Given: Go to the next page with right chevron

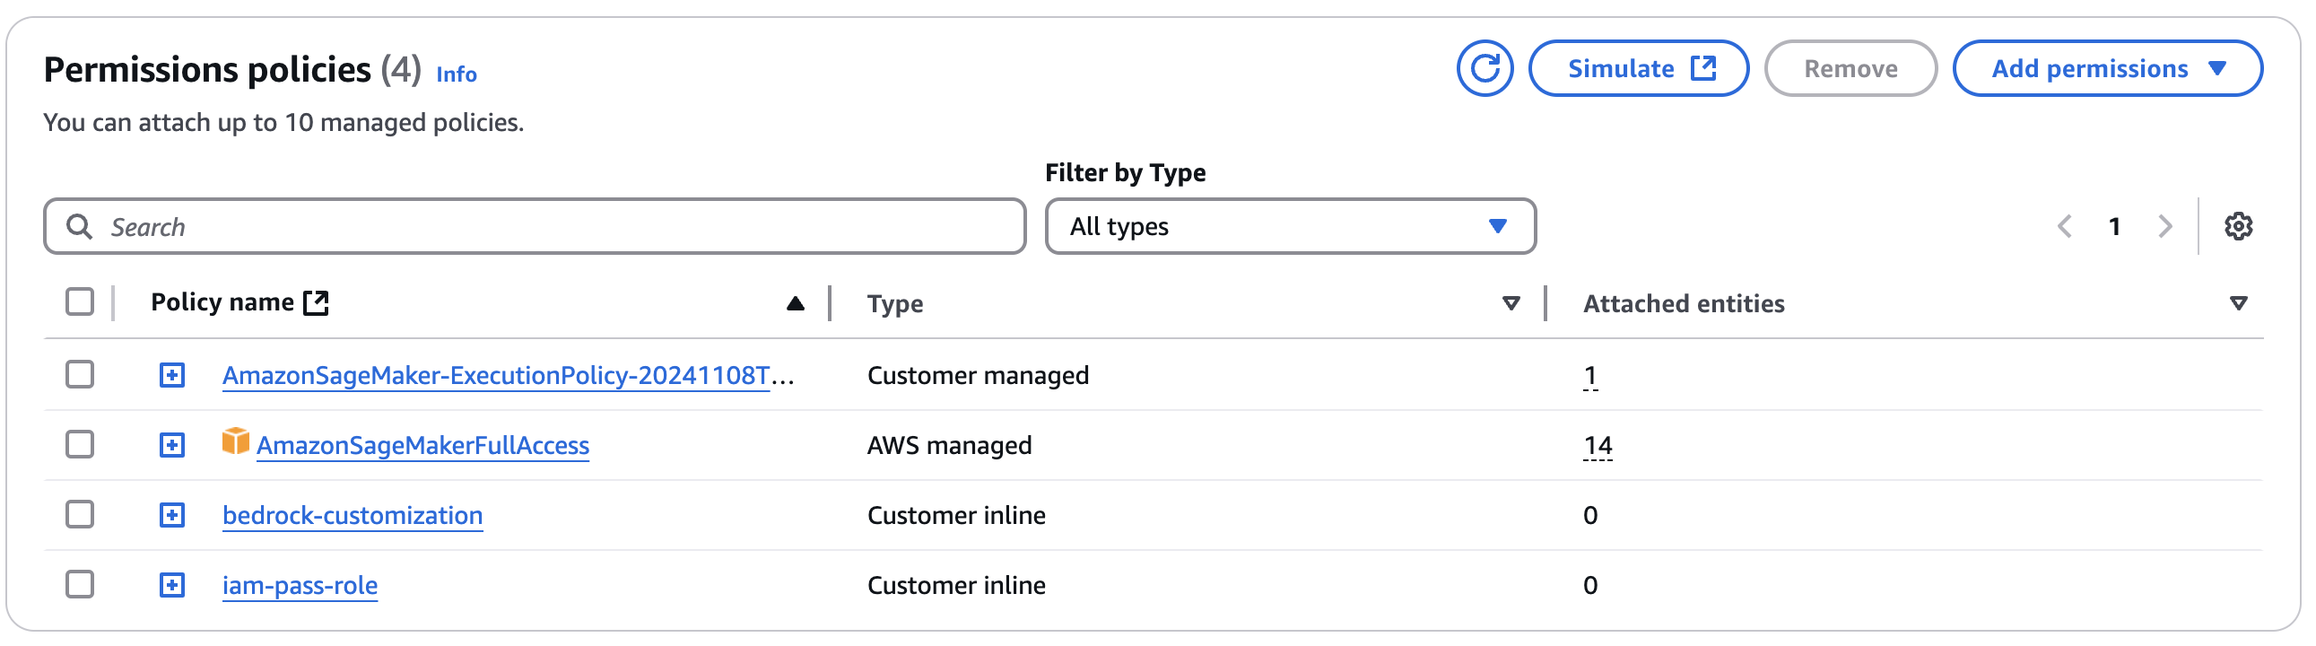Looking at the screenshot, I should pos(2165,227).
